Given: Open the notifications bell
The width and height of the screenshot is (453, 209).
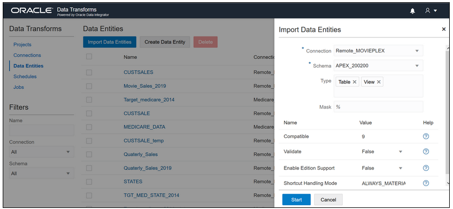Looking at the screenshot, I should point(413,11).
